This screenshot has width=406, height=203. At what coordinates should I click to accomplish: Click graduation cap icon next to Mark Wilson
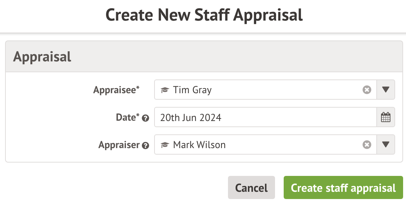pyautogui.click(x=165, y=145)
